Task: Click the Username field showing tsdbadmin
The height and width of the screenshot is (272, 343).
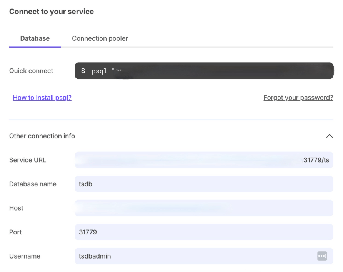Action: [x=94, y=256]
